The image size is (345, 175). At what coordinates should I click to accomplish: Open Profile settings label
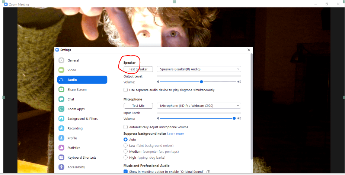click(x=72, y=138)
